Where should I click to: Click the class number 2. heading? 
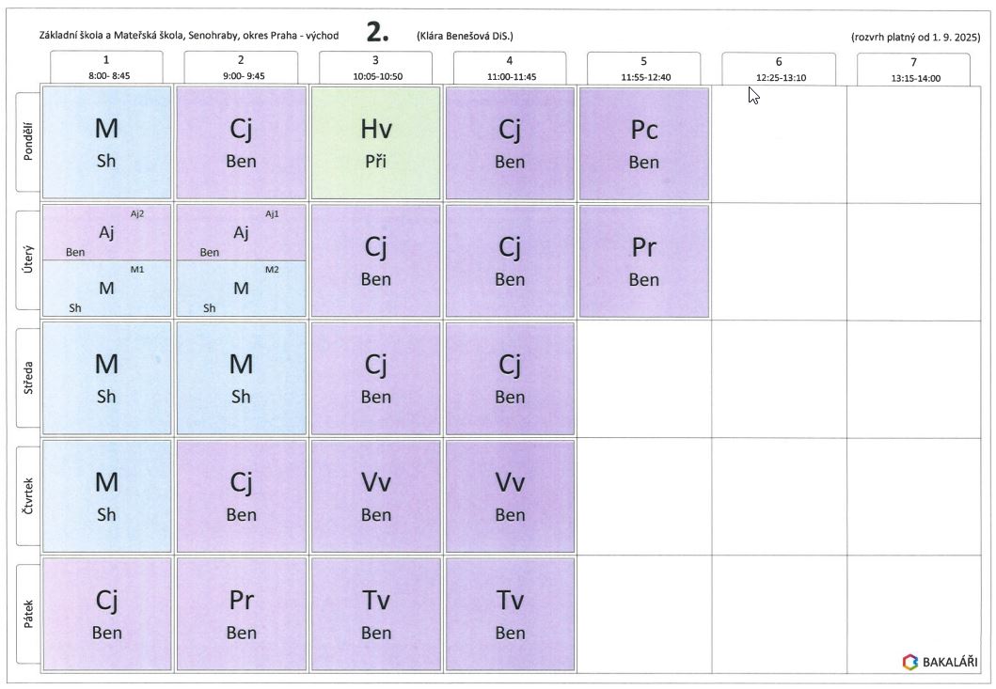[x=377, y=33]
